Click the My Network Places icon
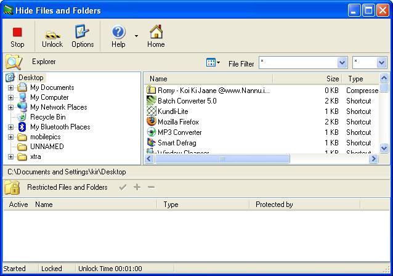This screenshot has height=276, width=393. (22, 107)
